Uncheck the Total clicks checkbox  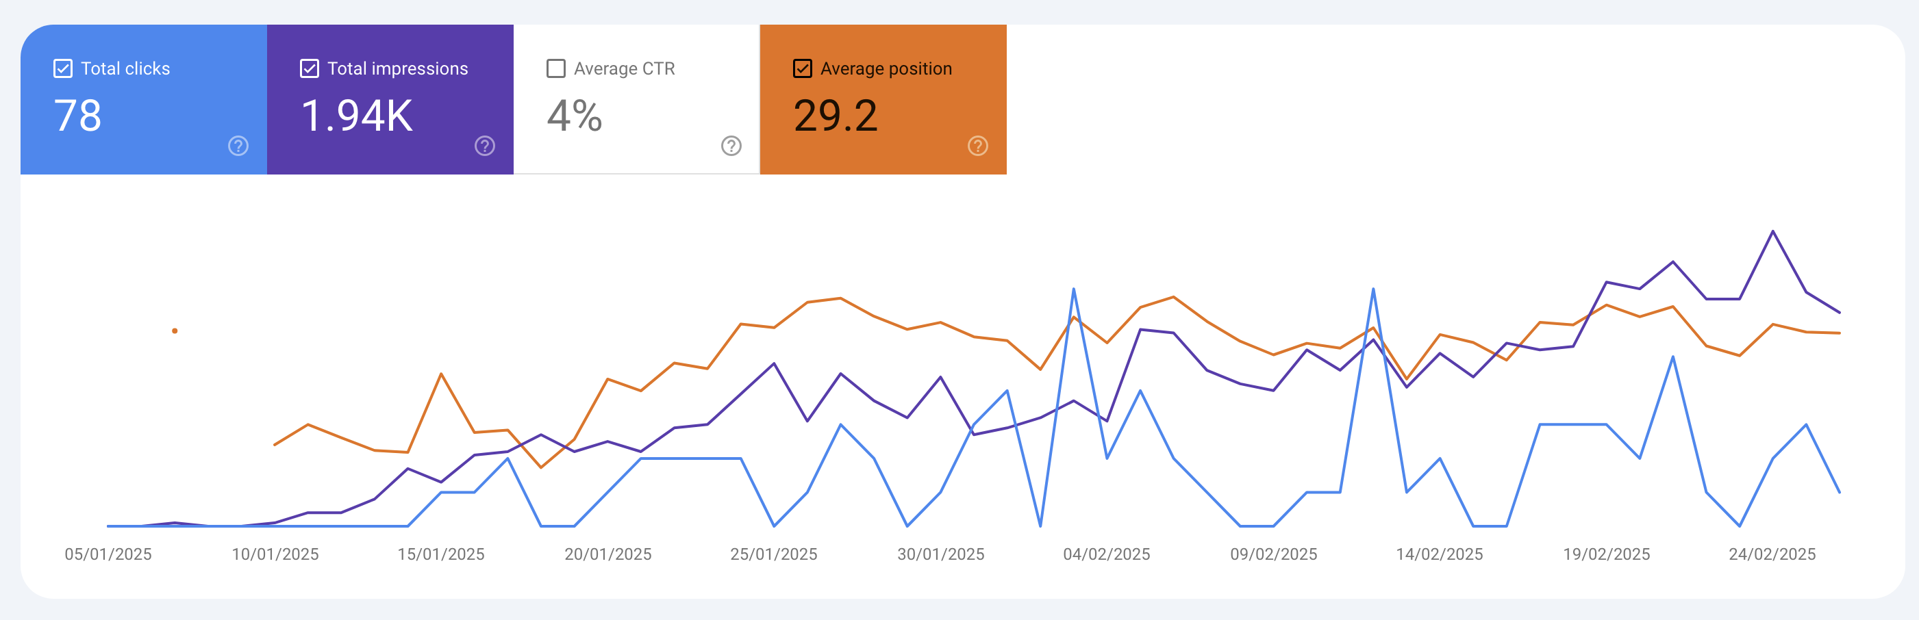(63, 68)
